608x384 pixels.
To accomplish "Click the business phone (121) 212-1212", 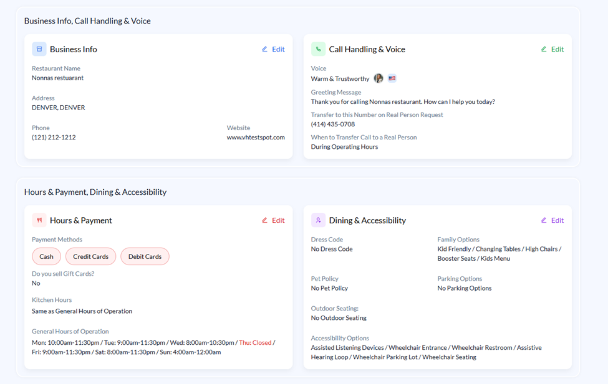I will pyautogui.click(x=54, y=138).
